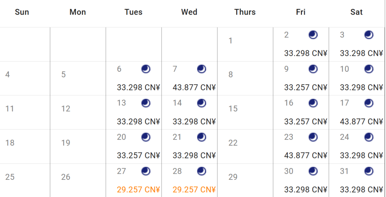Click the night icon on day 13
This screenshot has width=386, height=197.
point(146,103)
